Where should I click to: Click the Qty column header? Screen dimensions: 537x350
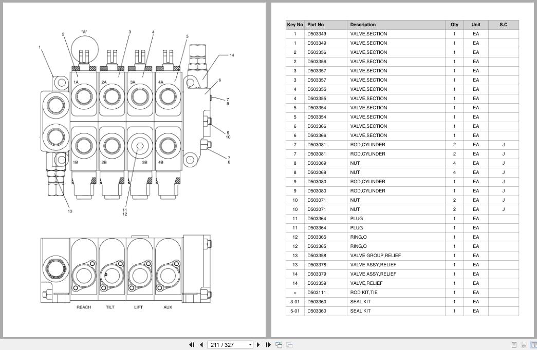[454, 25]
